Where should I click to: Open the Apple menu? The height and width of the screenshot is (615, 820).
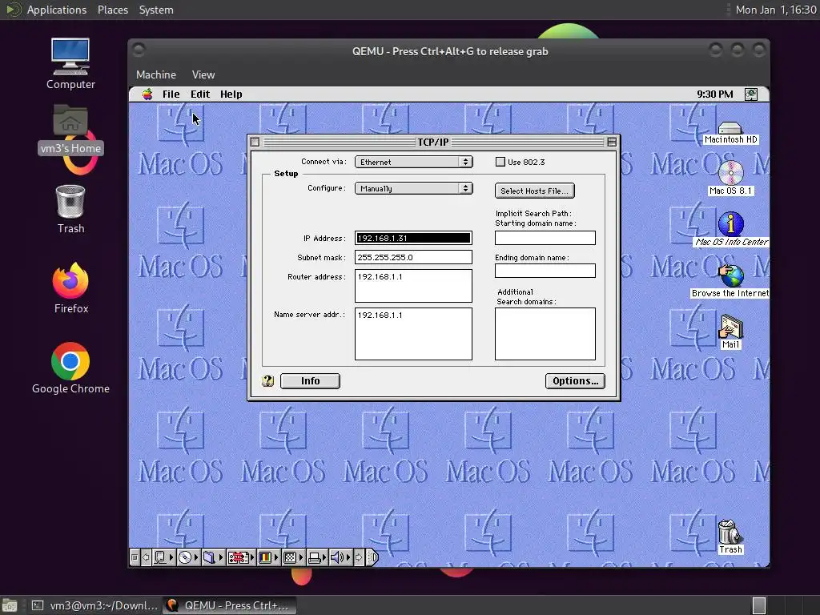click(x=147, y=94)
